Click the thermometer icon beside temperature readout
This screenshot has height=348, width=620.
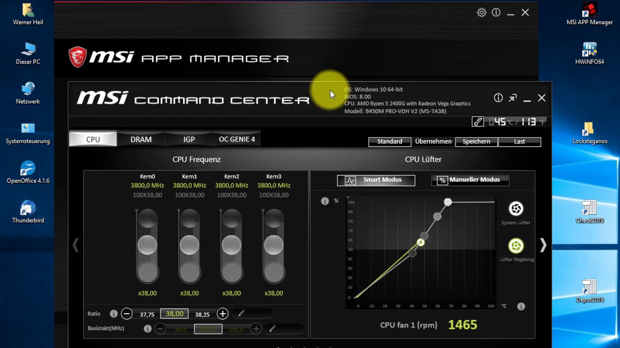(478, 122)
